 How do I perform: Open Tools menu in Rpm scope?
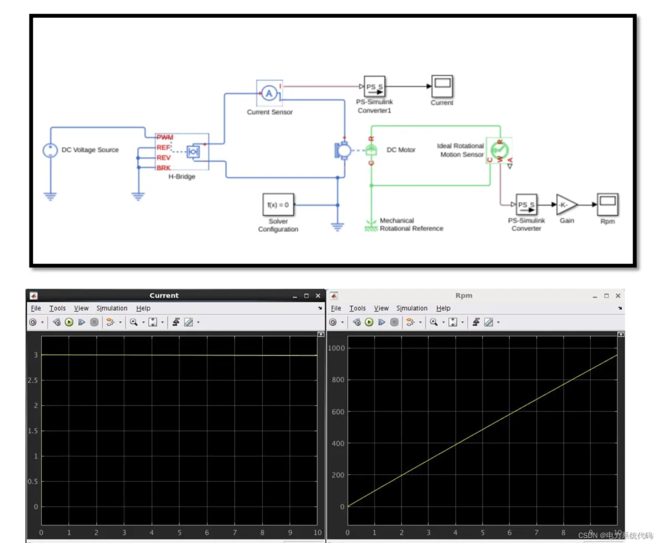(357, 308)
